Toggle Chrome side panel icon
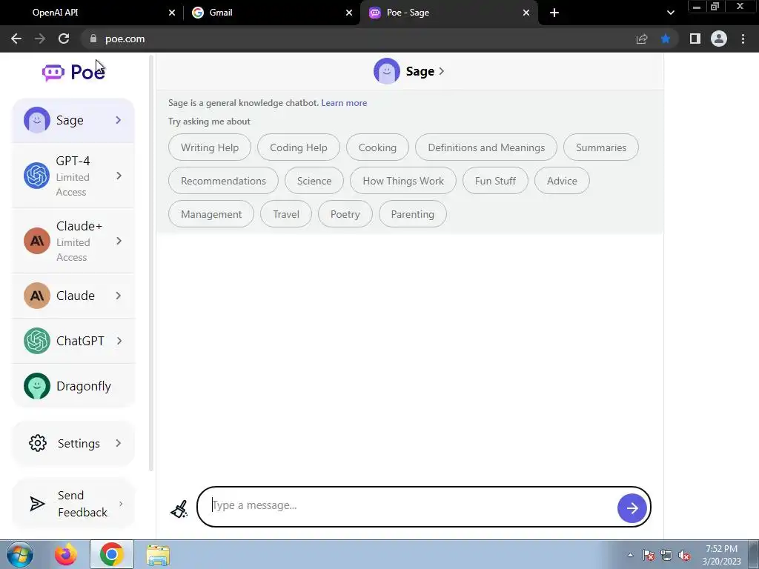Viewport: 759px width, 569px height. (695, 39)
